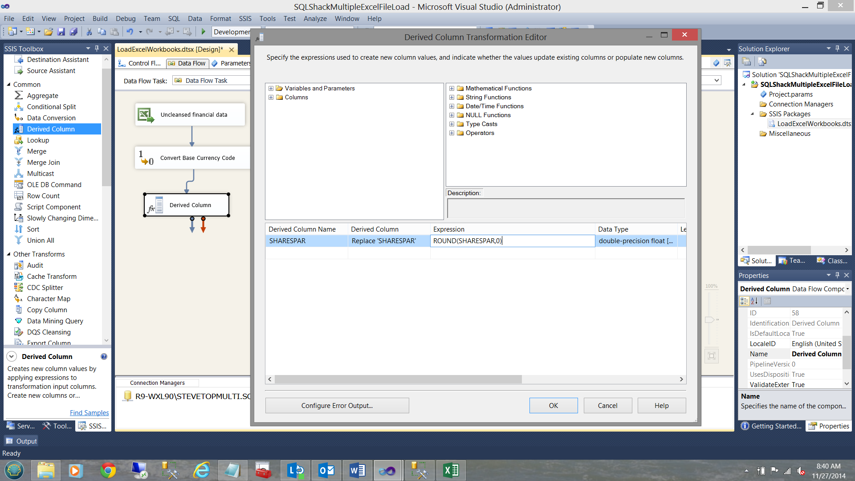Viewport: 855px width, 481px height.
Task: Collapse the Common toolbox group
Action: [8, 84]
